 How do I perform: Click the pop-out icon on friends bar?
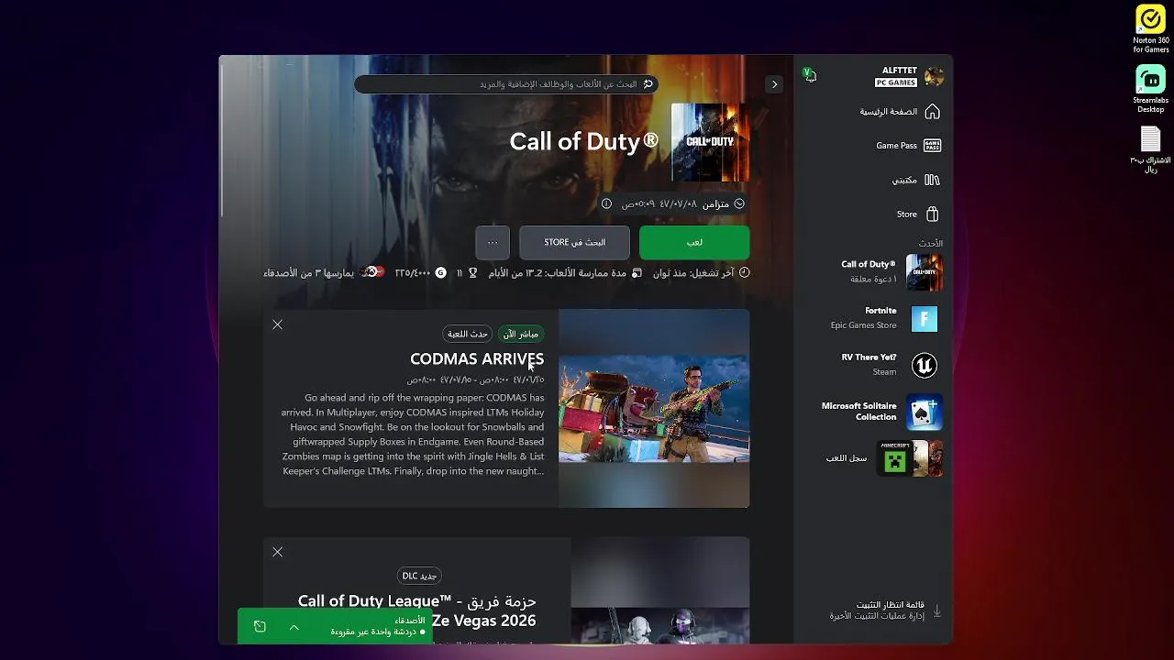[x=260, y=627]
